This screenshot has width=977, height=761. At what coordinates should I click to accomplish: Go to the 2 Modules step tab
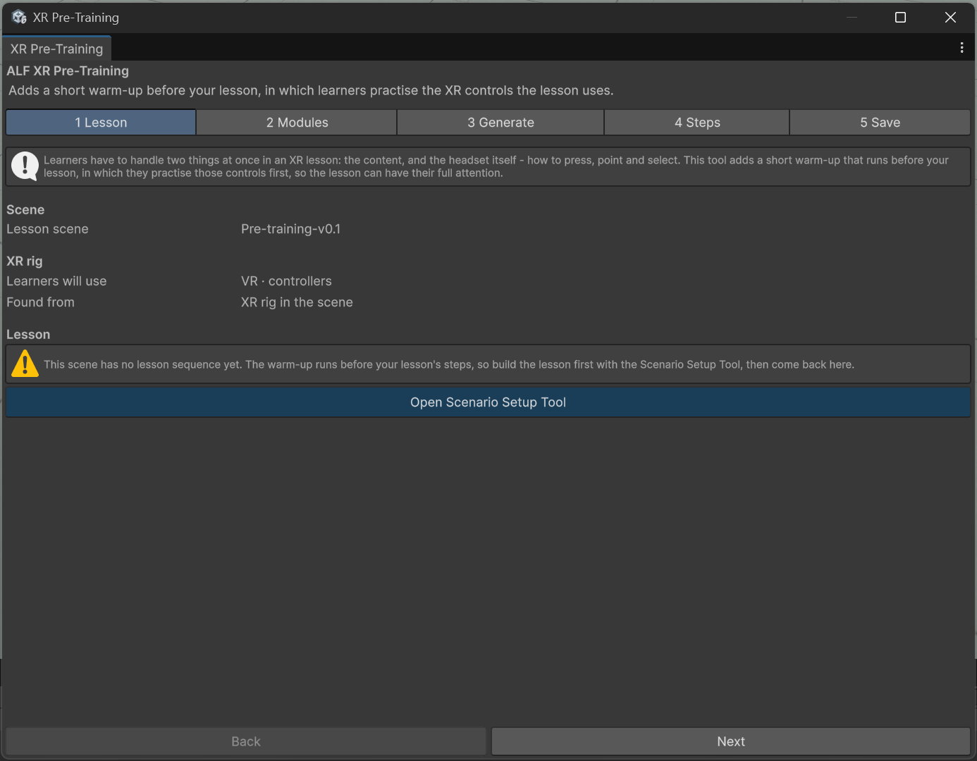click(x=297, y=122)
